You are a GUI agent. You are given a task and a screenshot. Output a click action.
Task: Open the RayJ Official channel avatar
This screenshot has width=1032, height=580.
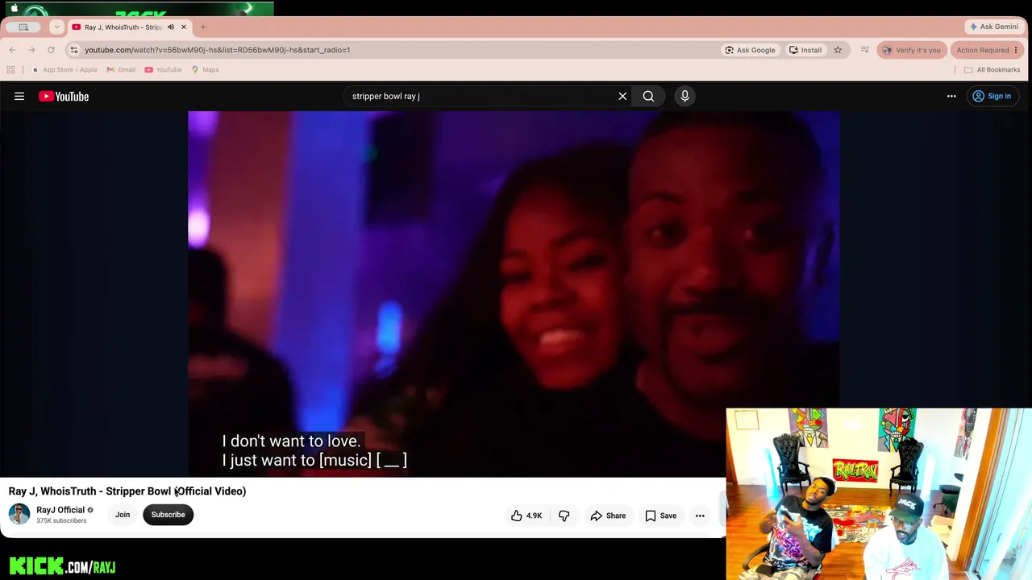pos(19,514)
